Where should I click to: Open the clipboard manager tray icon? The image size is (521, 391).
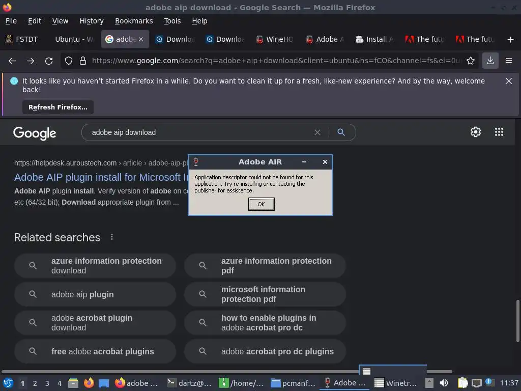click(462, 383)
